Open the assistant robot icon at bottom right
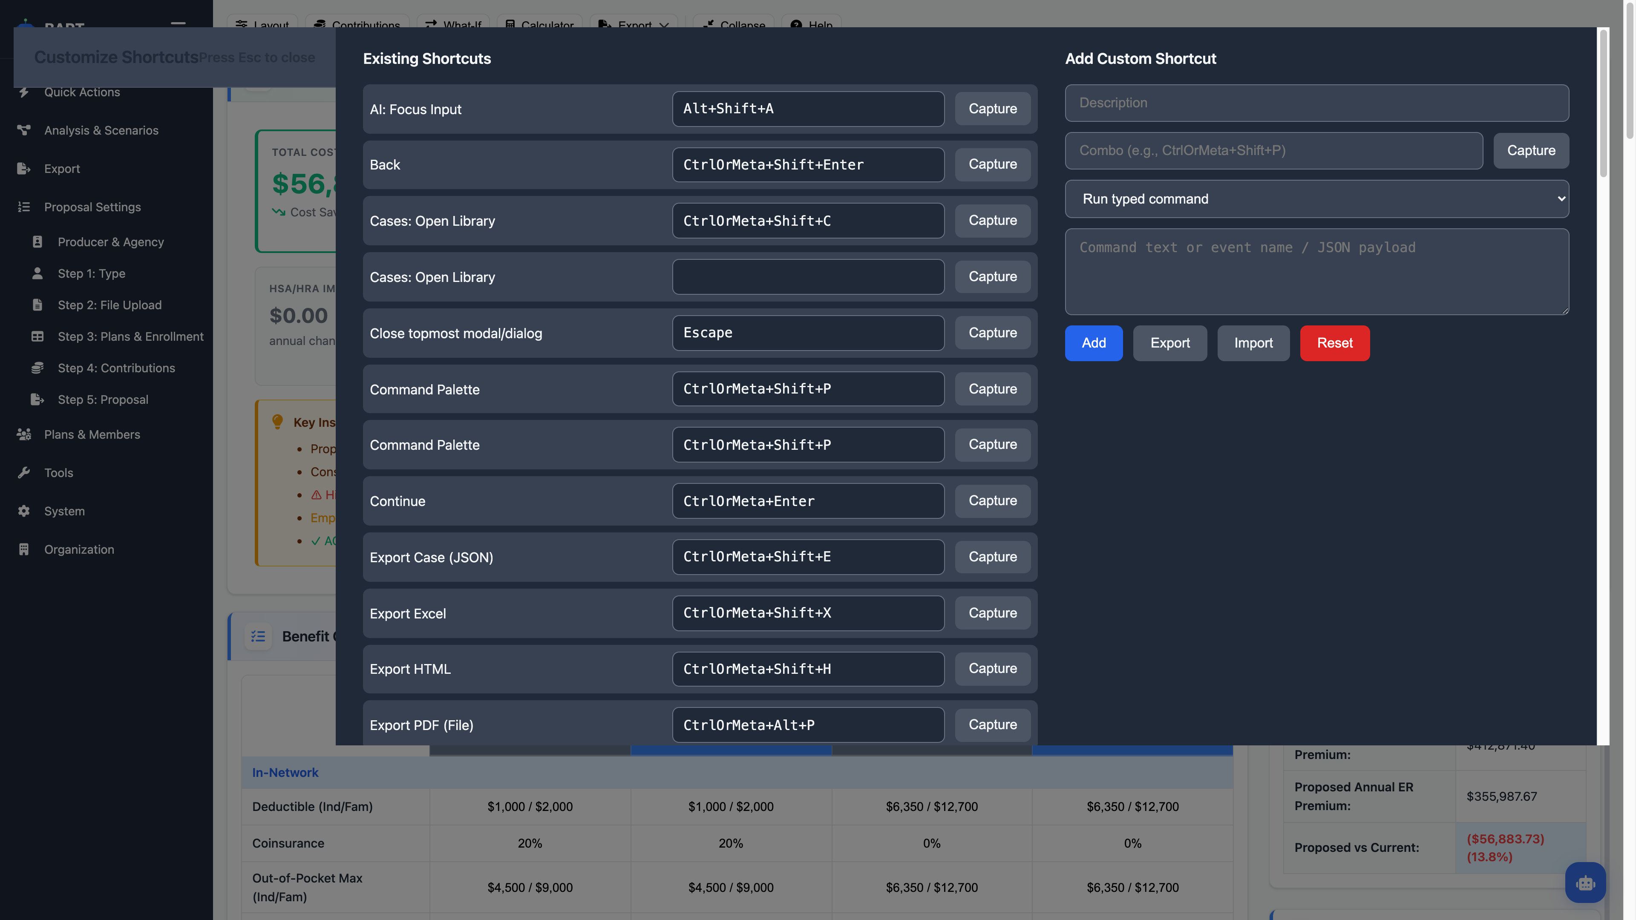The width and height of the screenshot is (1636, 920). click(x=1585, y=883)
